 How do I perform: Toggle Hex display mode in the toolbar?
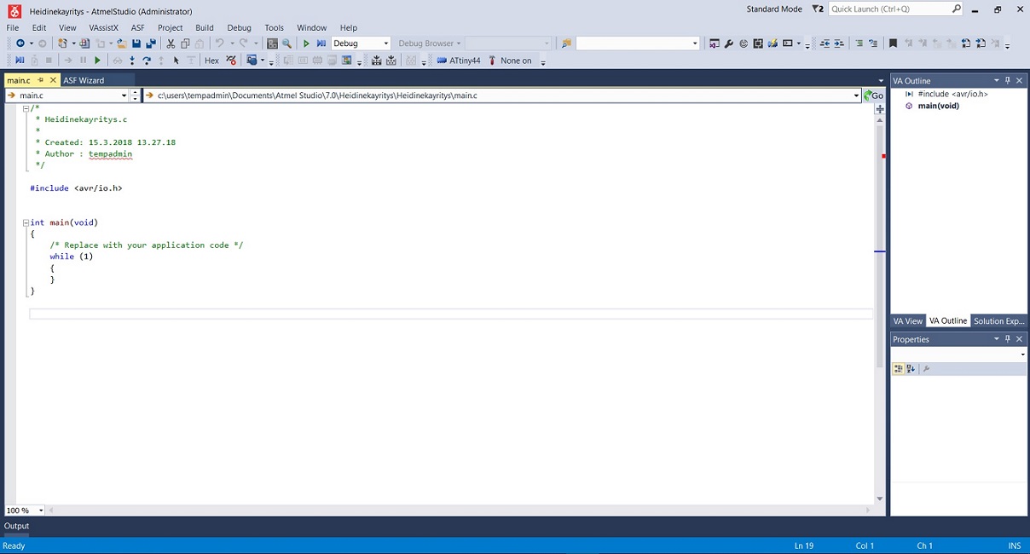(x=211, y=60)
